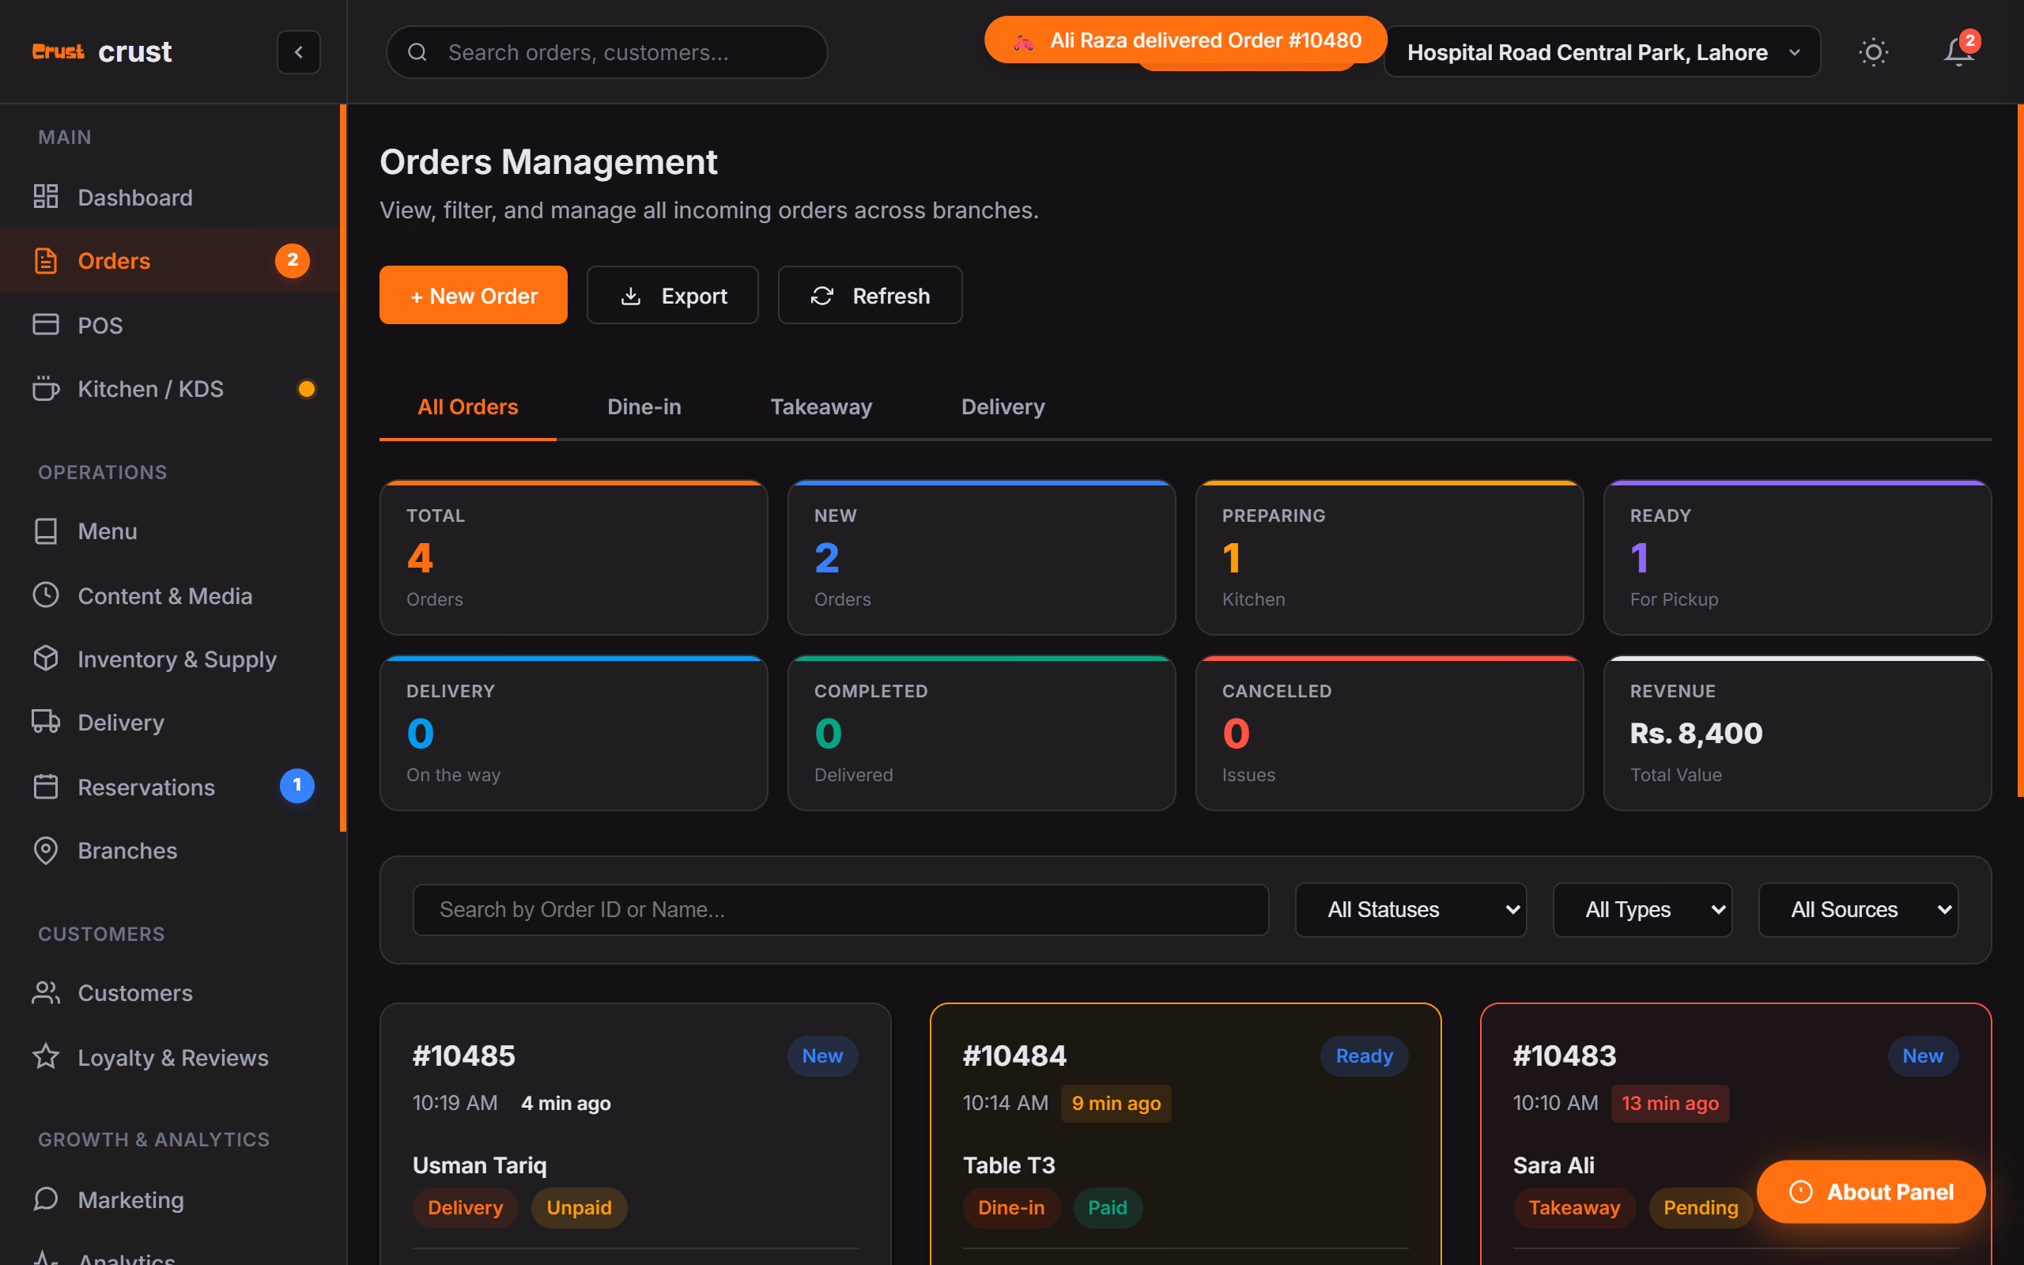Open order card #10484

1186,1134
